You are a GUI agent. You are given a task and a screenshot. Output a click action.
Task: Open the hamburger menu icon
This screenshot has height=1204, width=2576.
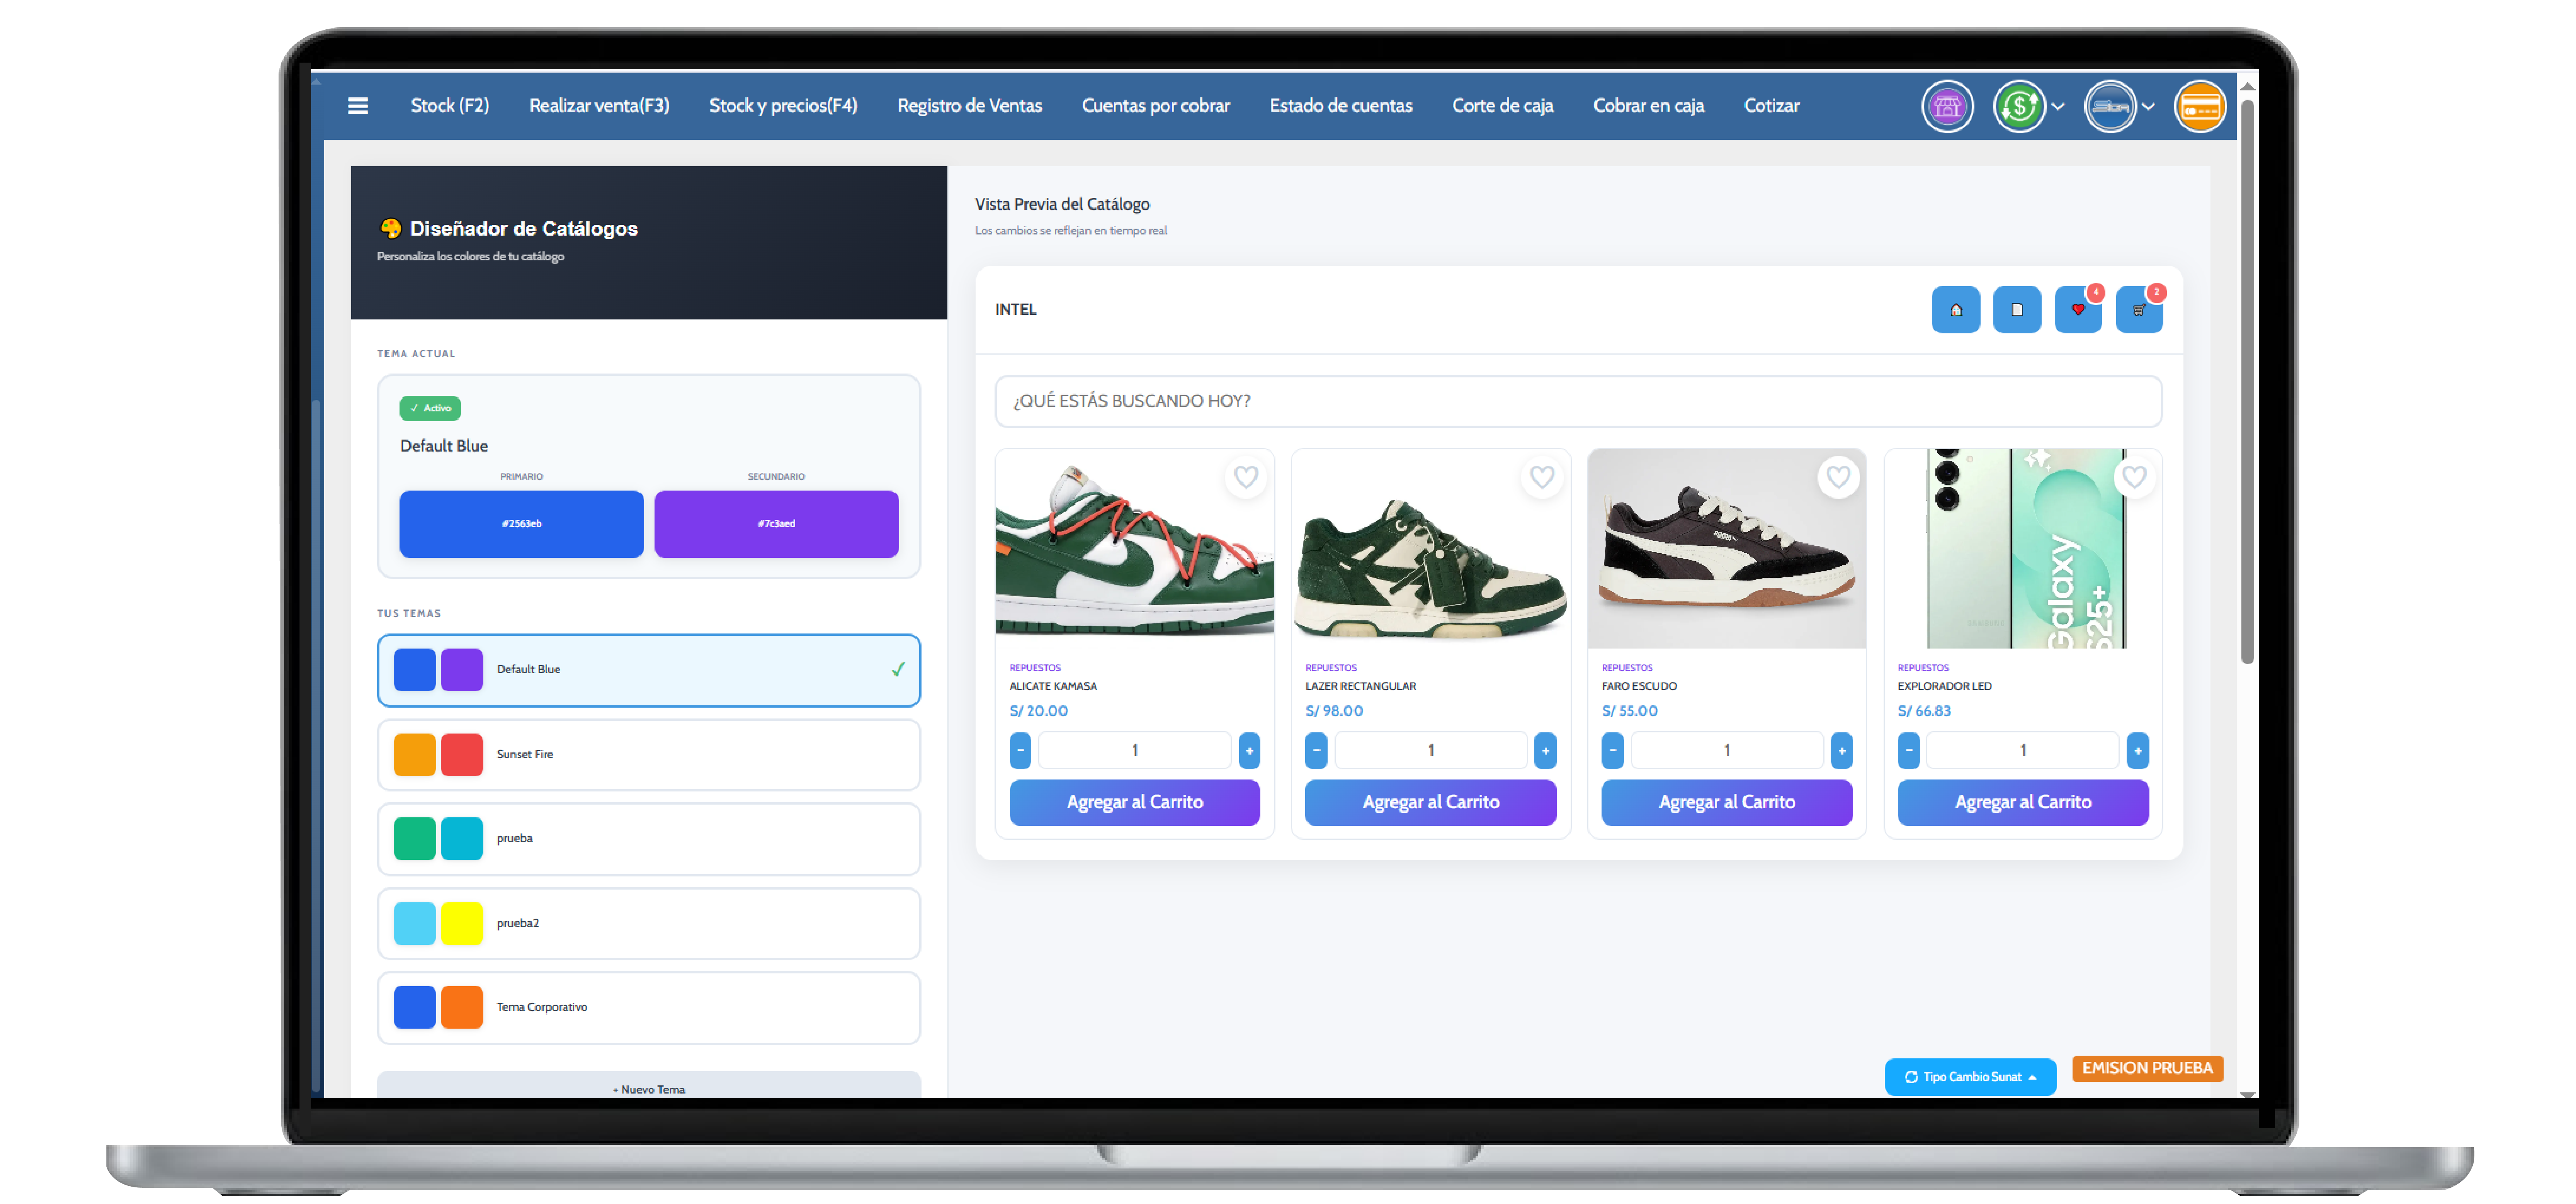(x=357, y=106)
